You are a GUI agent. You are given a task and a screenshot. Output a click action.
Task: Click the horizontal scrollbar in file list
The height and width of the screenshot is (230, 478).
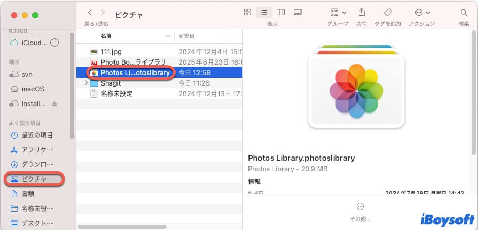(x=122, y=227)
